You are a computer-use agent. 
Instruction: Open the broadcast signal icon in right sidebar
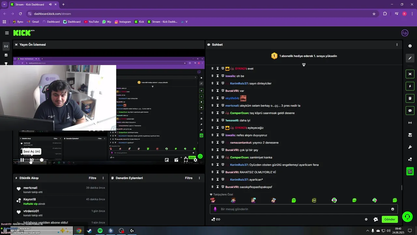pyautogui.click(x=410, y=123)
